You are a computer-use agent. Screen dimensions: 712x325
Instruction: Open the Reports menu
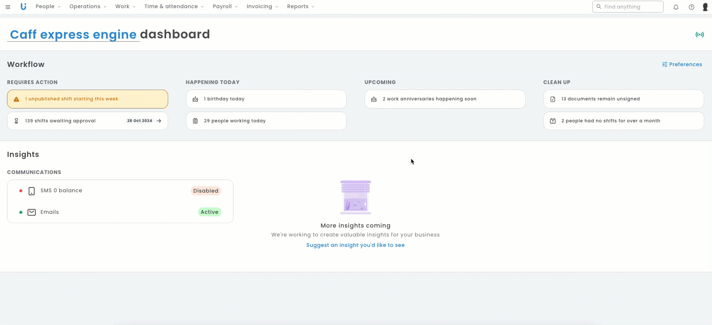click(x=301, y=7)
